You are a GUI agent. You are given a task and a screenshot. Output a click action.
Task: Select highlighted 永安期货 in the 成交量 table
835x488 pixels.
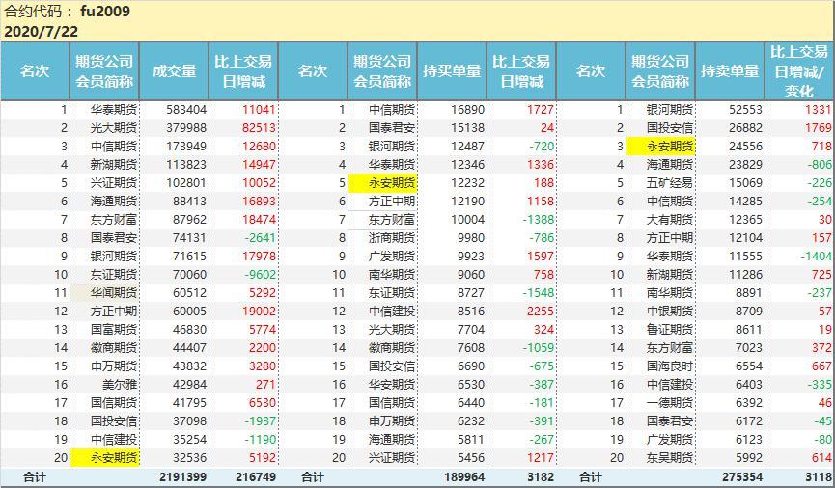(105, 458)
